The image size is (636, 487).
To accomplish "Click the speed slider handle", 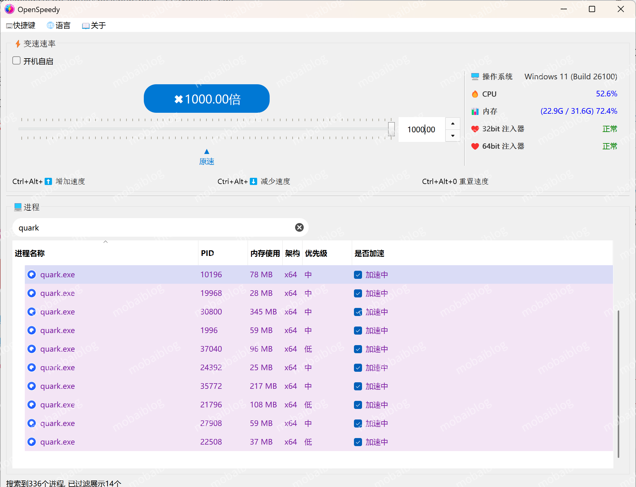I will [391, 129].
